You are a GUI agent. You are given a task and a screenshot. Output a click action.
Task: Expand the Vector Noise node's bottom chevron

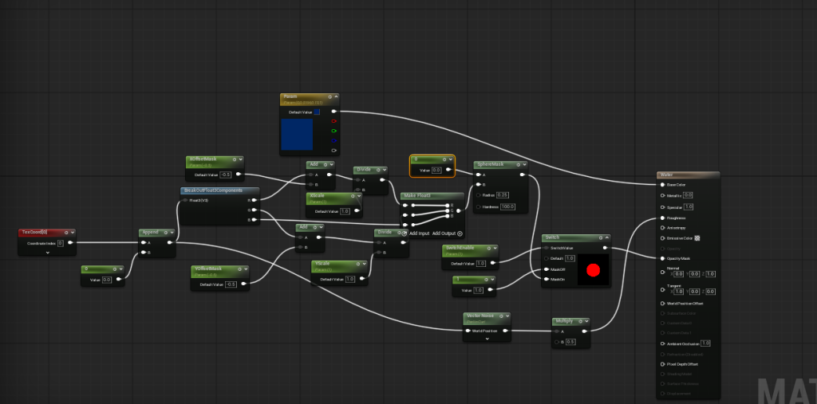(487, 338)
